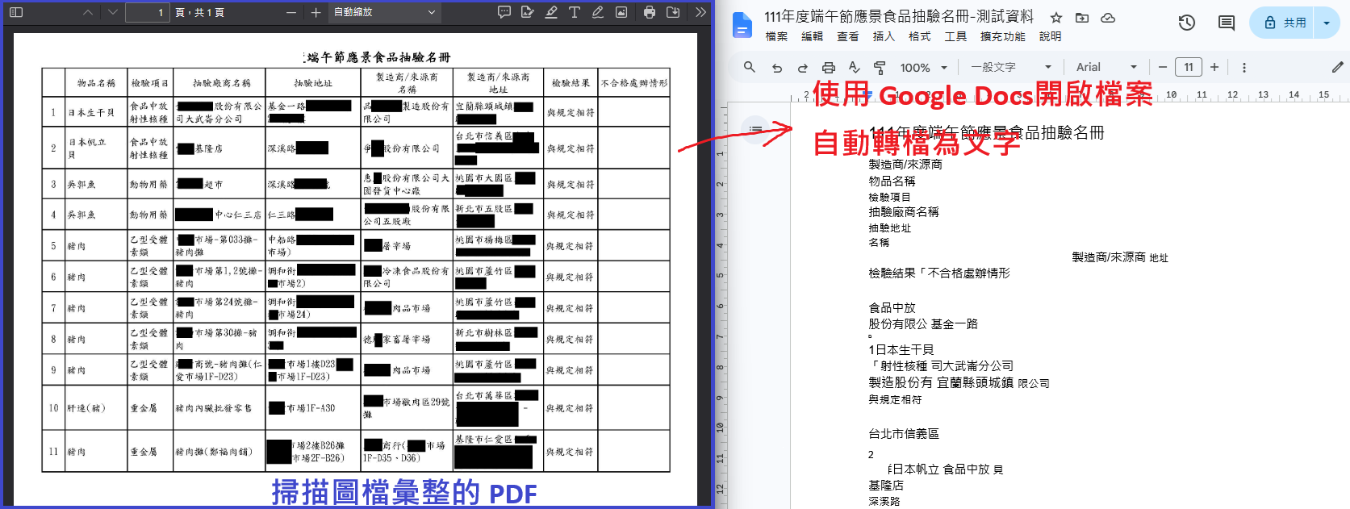
Task: Click the '製造商/來源商 地址' text
Action: 1120,257
